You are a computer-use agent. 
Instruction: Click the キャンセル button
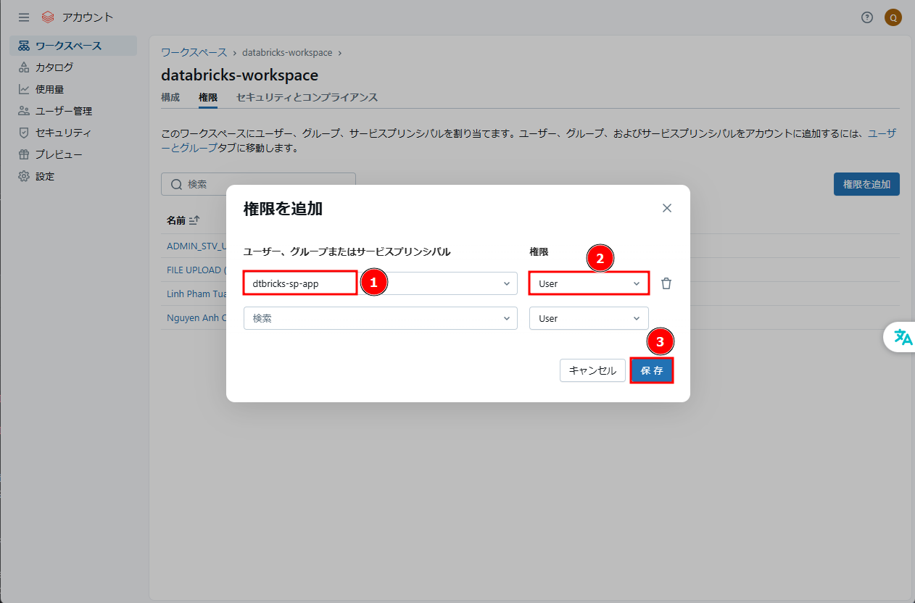tap(592, 370)
